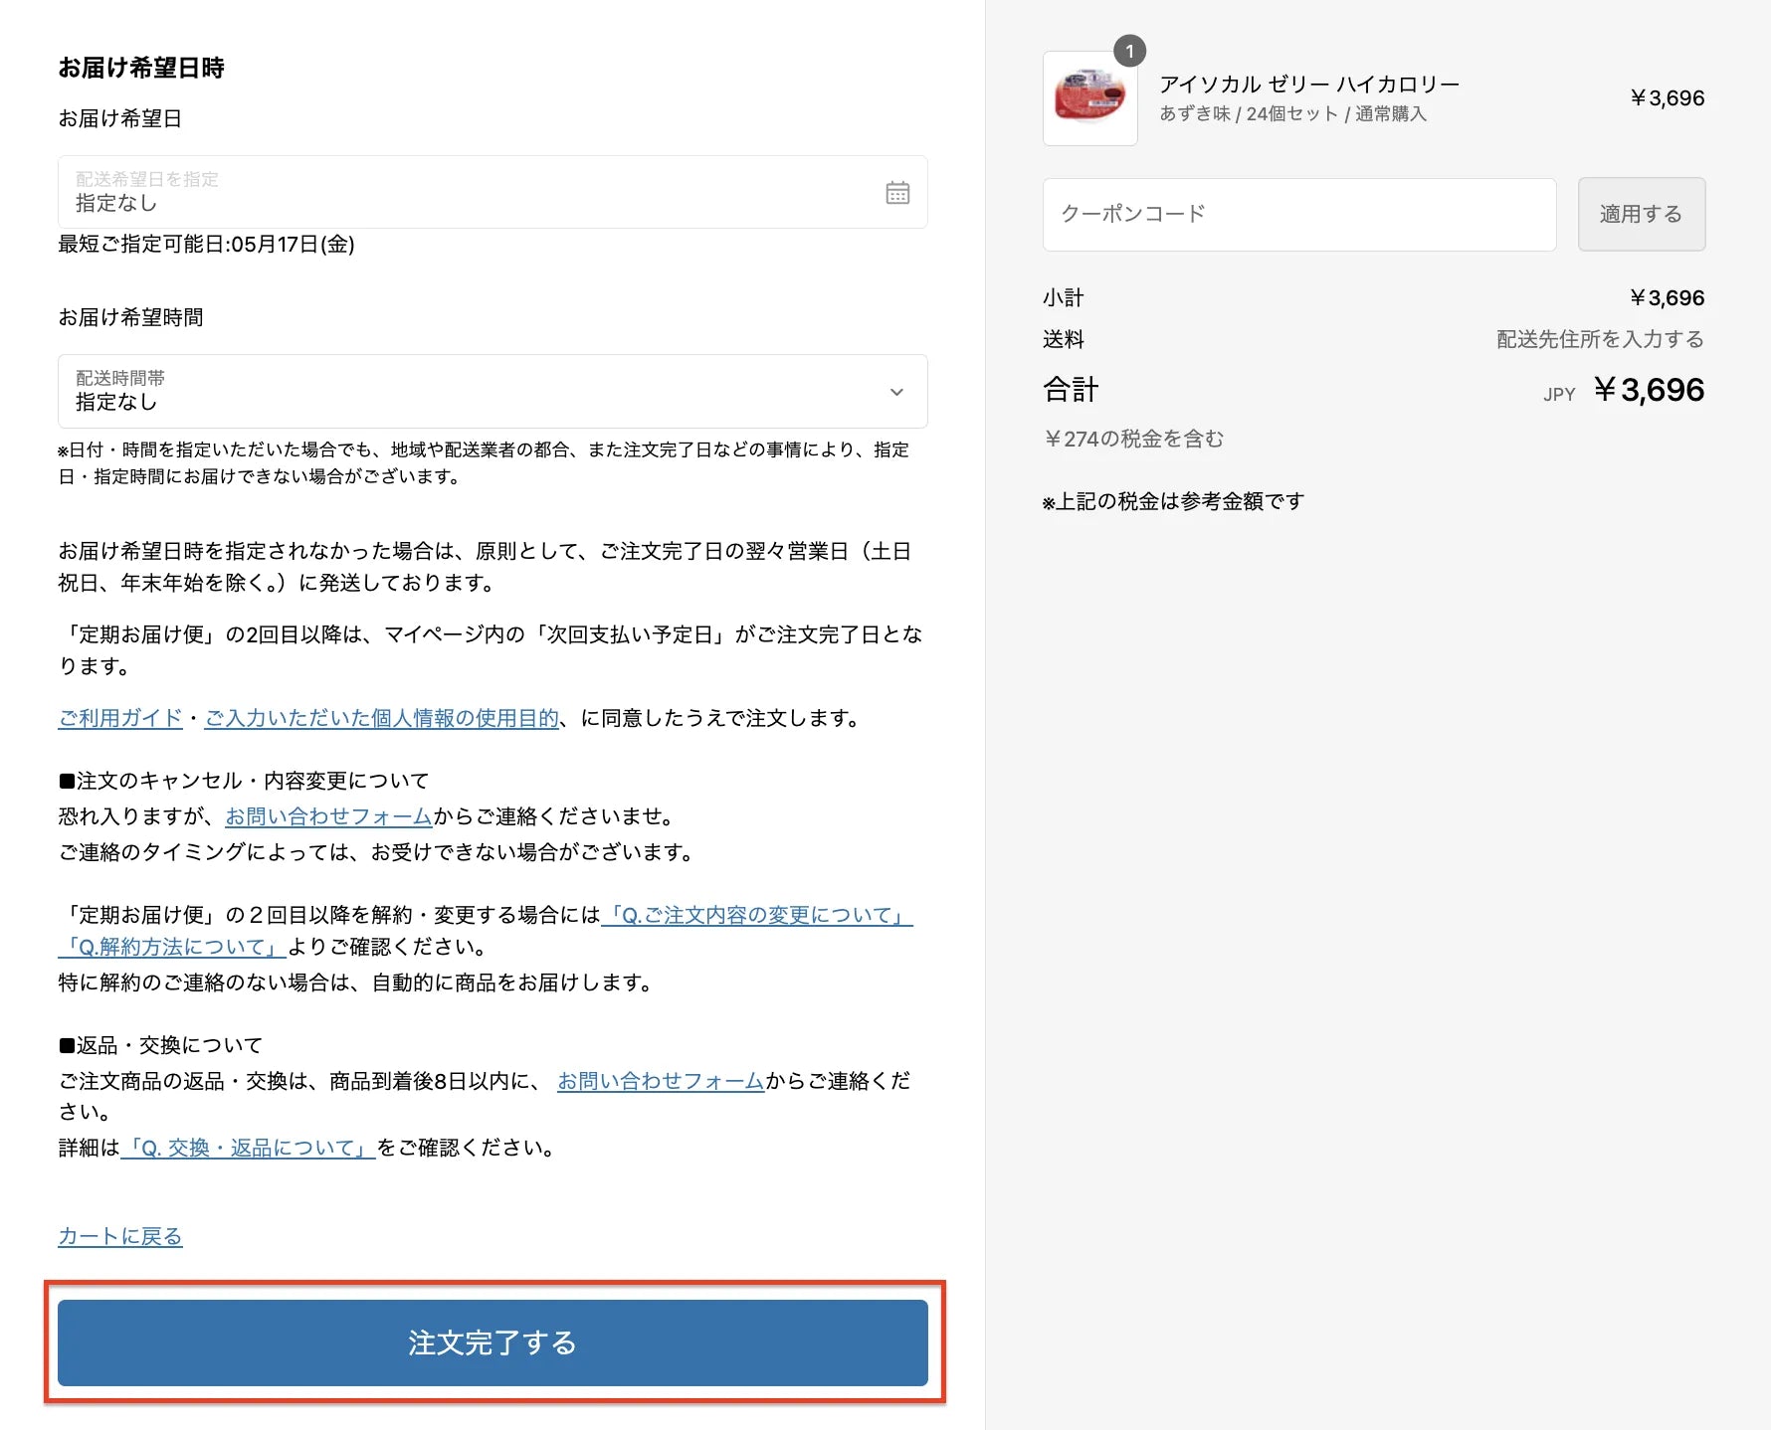Open 「Q.ご注文内容の変更について」 link

pos(757,915)
